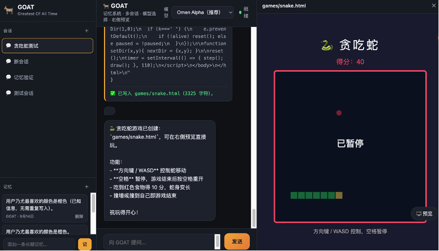The width and height of the screenshot is (439, 251).
Task: Click the 记忆 section label
Action: point(7,187)
